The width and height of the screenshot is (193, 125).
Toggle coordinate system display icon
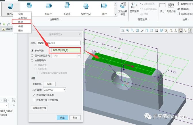[185, 31]
